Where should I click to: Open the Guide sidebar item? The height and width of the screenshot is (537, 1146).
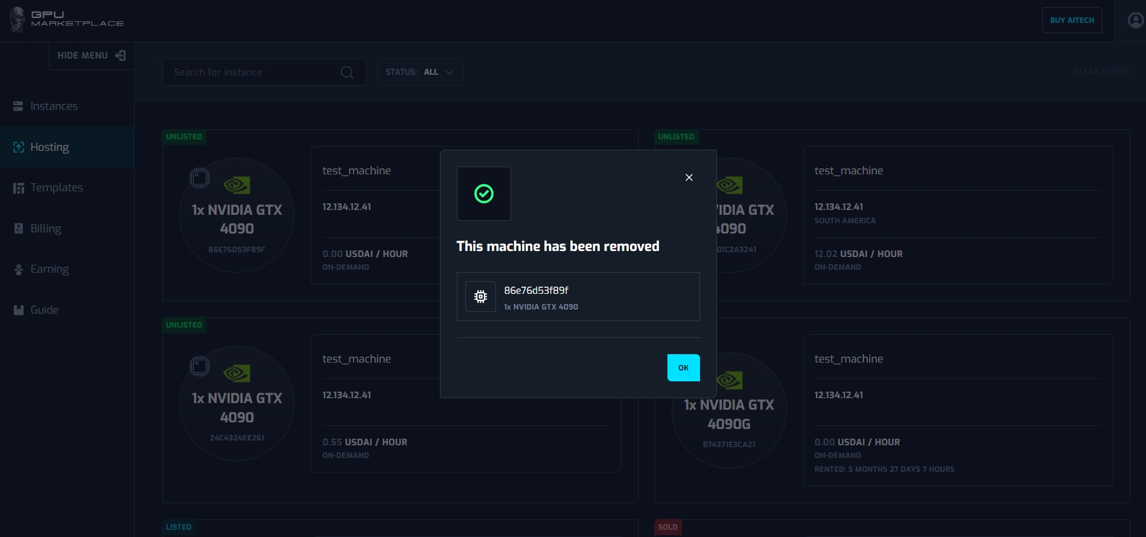(44, 310)
